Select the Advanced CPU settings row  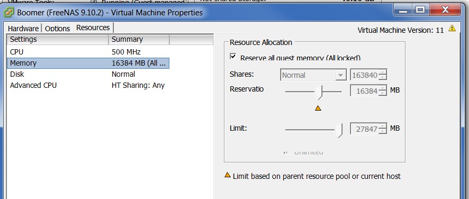88,85
